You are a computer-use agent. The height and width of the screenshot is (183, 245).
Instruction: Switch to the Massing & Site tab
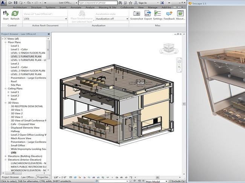pyautogui.click(x=107, y=7)
